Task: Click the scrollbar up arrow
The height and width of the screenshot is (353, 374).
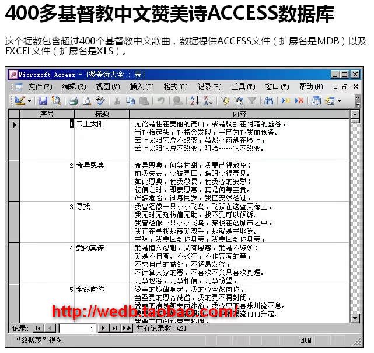Action: (x=355, y=114)
